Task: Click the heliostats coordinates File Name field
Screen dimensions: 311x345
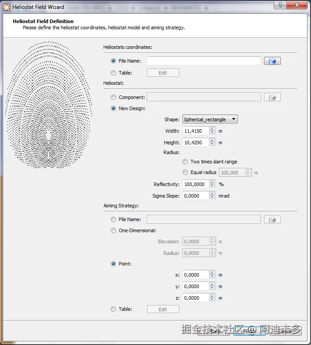Action: (204, 61)
